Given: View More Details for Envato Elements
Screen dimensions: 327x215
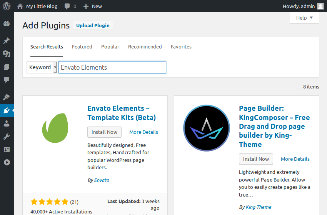Looking at the screenshot, I should [144, 132].
